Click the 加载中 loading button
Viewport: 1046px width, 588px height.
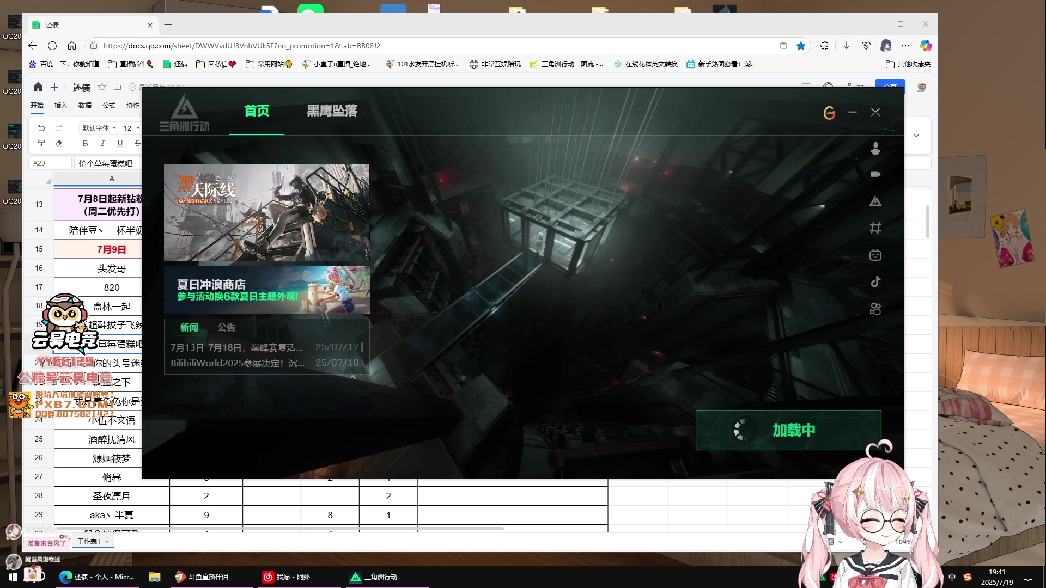pyautogui.click(x=788, y=430)
